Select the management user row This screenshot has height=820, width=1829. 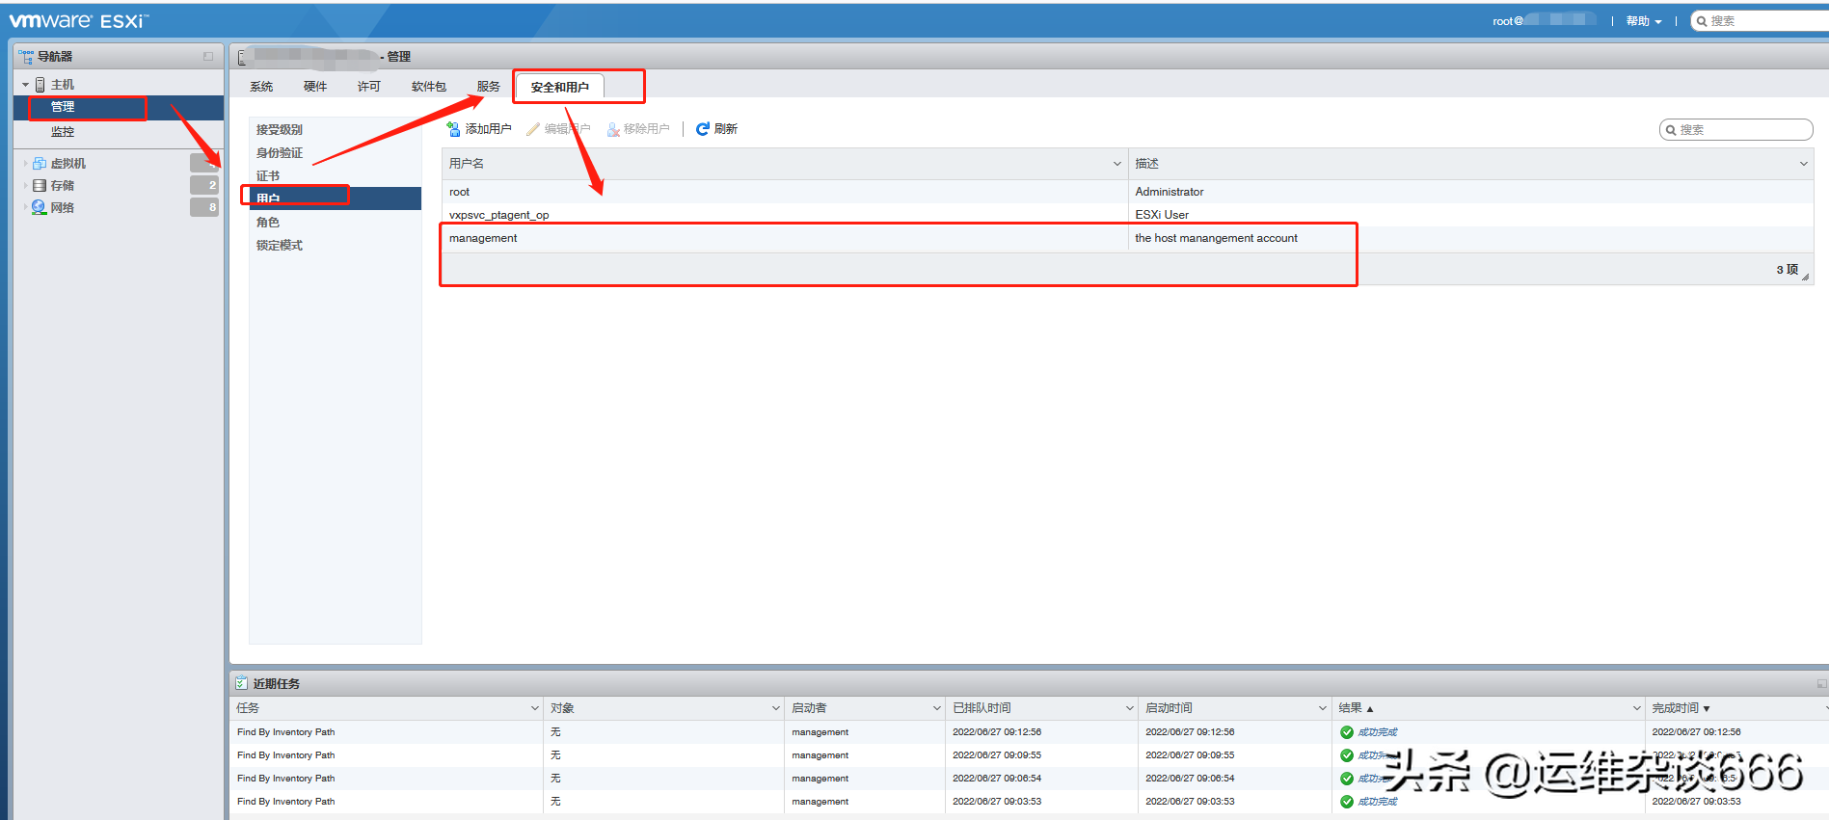[x=1127, y=238]
